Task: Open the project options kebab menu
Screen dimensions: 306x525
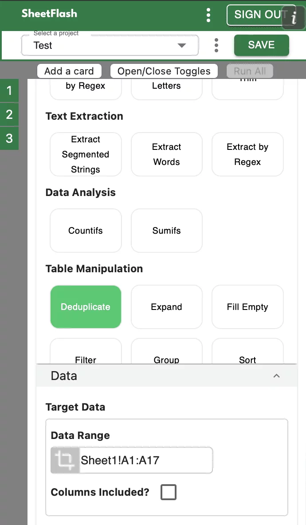Action: click(x=216, y=45)
